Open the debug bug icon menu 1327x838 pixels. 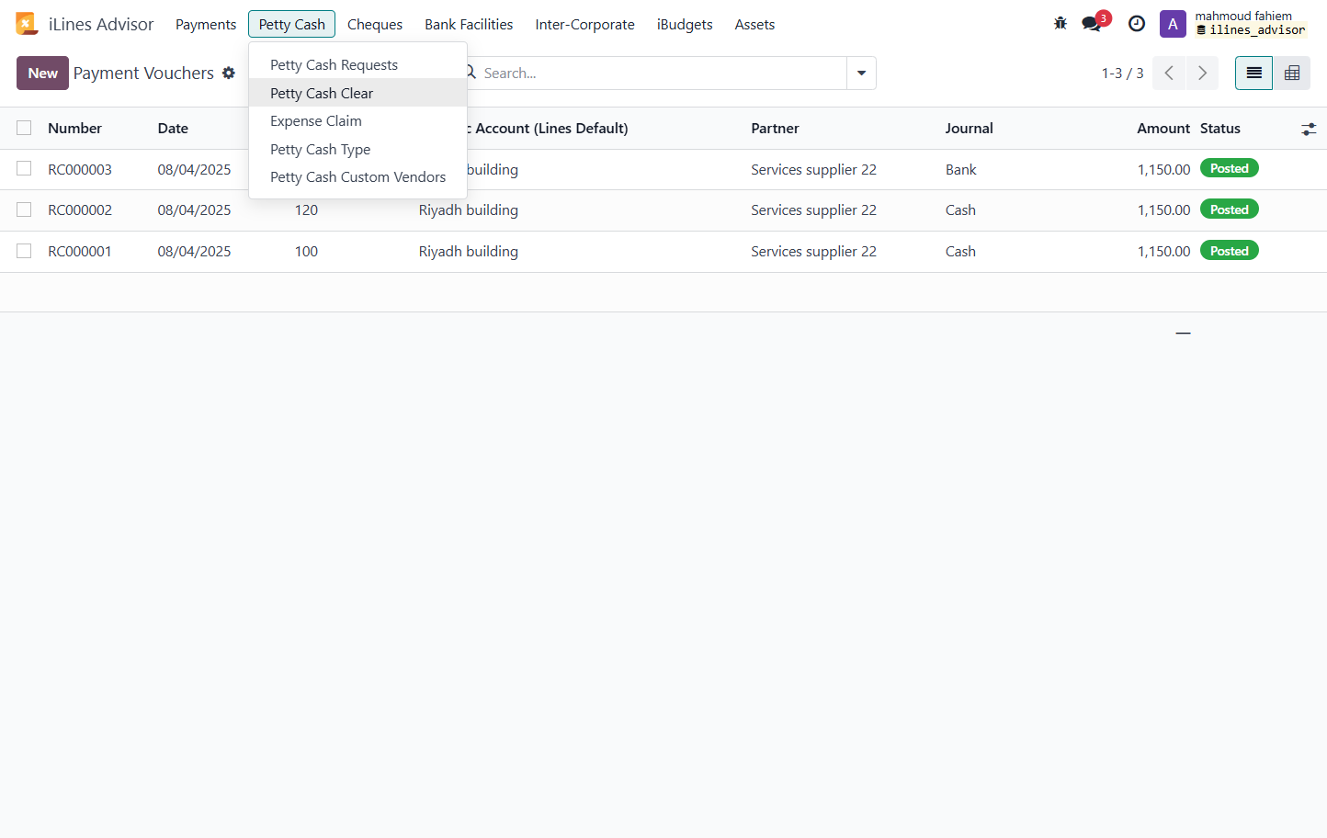pos(1060,24)
